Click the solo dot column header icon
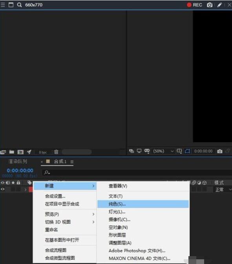Viewport: 232px width, 264px height. 13,183
